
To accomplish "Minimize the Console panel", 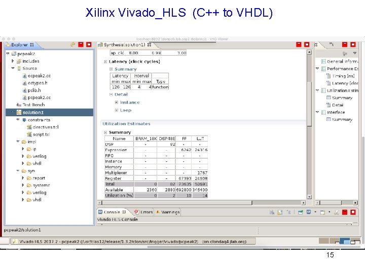I will coord(345,212).
